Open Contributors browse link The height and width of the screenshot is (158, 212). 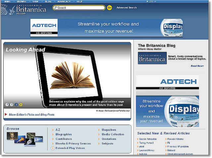pyautogui.click(x=64, y=139)
